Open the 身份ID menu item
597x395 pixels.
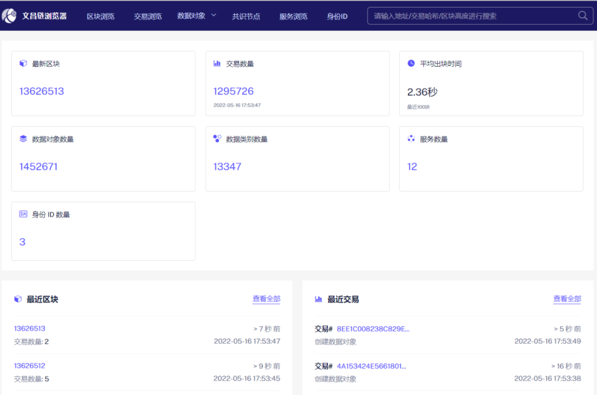[x=337, y=17]
